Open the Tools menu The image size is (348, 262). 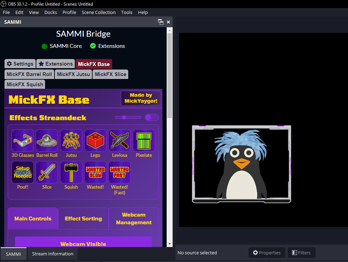[127, 13]
